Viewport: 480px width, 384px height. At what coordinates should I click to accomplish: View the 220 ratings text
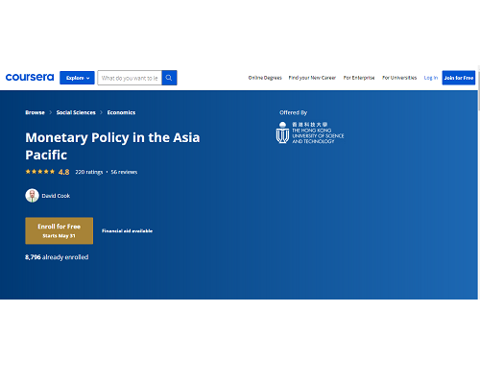pyautogui.click(x=89, y=172)
